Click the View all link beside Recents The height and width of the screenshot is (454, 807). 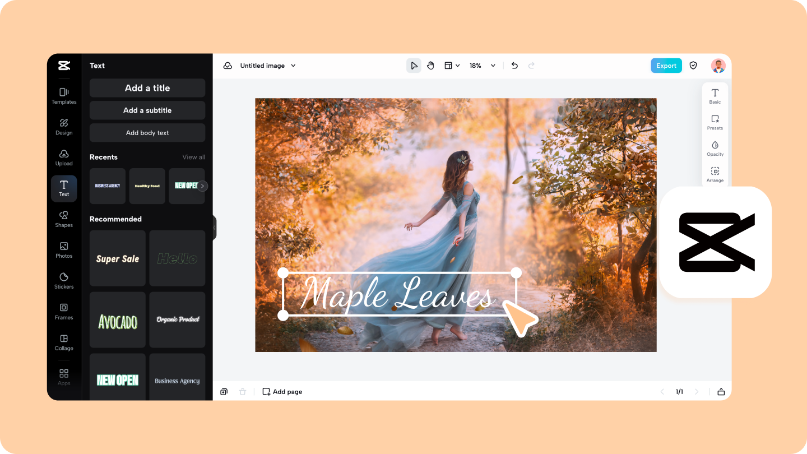coord(193,157)
